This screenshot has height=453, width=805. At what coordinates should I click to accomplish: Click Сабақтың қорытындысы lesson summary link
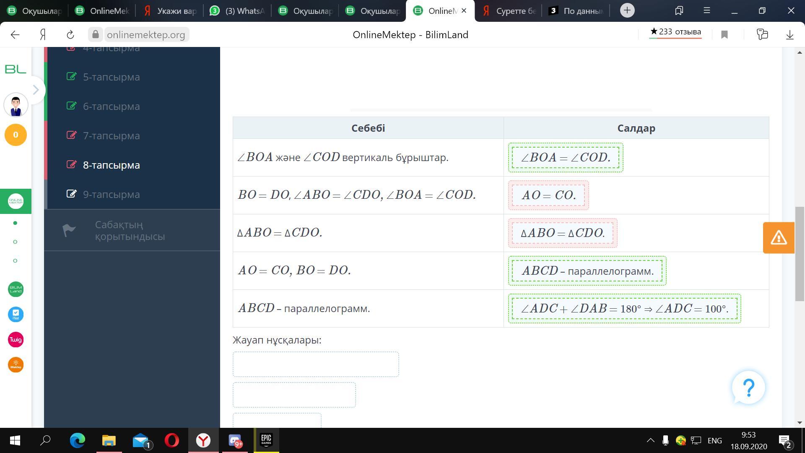tap(130, 231)
